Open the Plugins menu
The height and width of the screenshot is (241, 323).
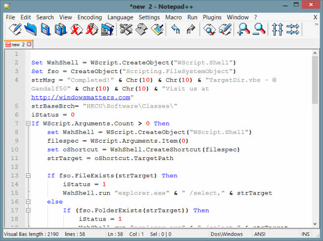click(x=212, y=17)
